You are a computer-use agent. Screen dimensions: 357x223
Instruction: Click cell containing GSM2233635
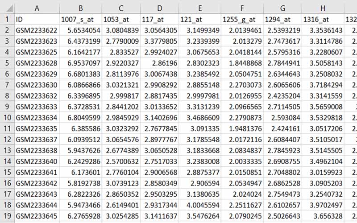click(x=37, y=128)
